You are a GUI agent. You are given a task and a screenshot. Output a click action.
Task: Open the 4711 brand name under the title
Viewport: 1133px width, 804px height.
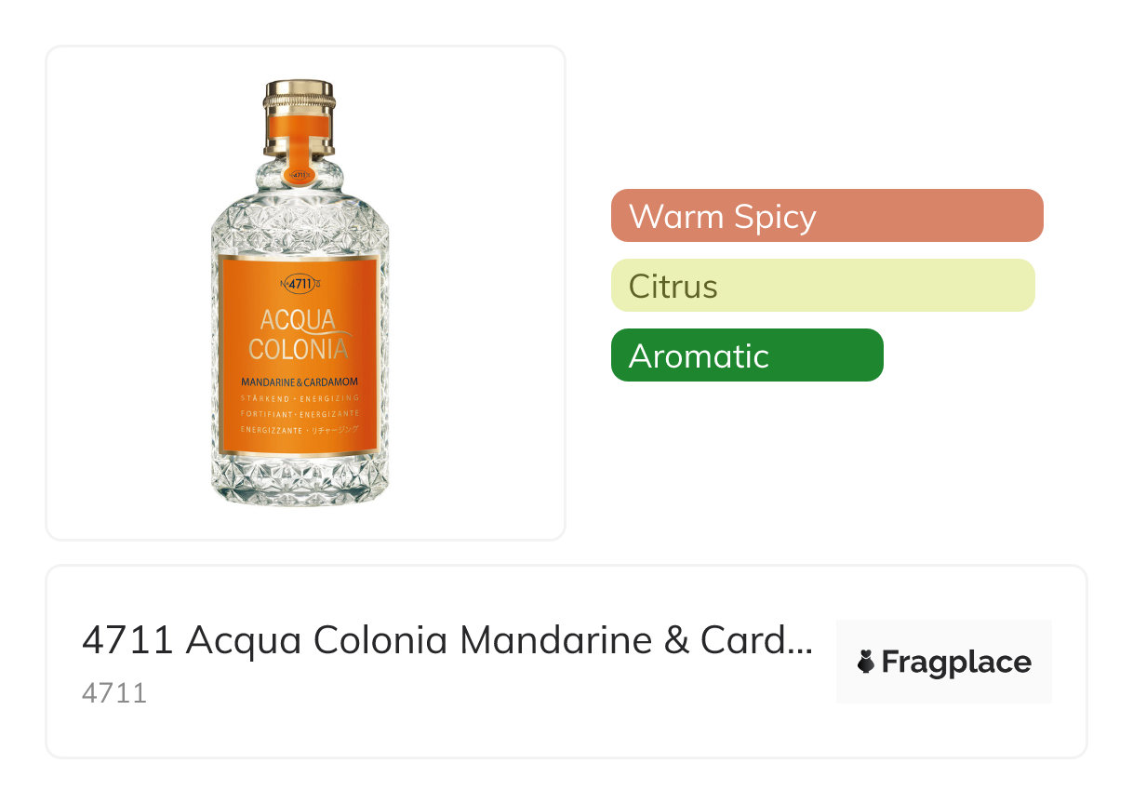pyautogui.click(x=114, y=692)
